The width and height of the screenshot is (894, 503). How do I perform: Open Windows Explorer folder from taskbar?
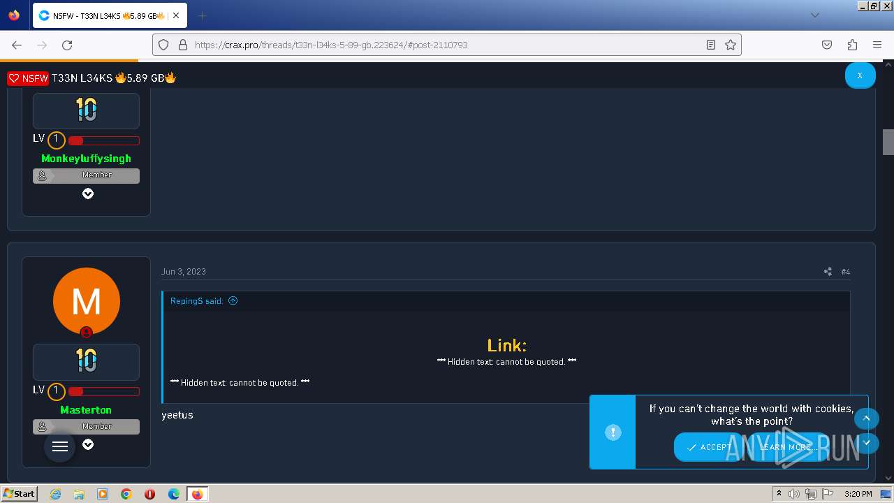(x=79, y=494)
